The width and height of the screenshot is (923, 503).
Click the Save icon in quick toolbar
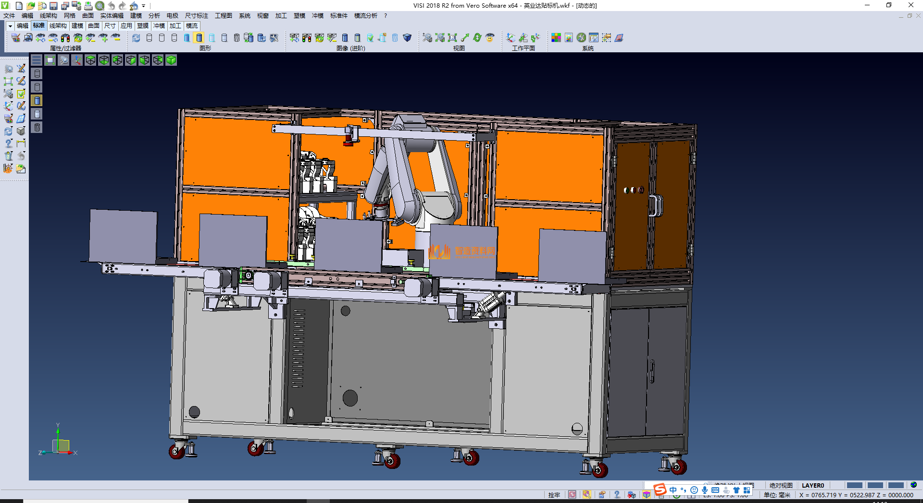pyautogui.click(x=53, y=6)
